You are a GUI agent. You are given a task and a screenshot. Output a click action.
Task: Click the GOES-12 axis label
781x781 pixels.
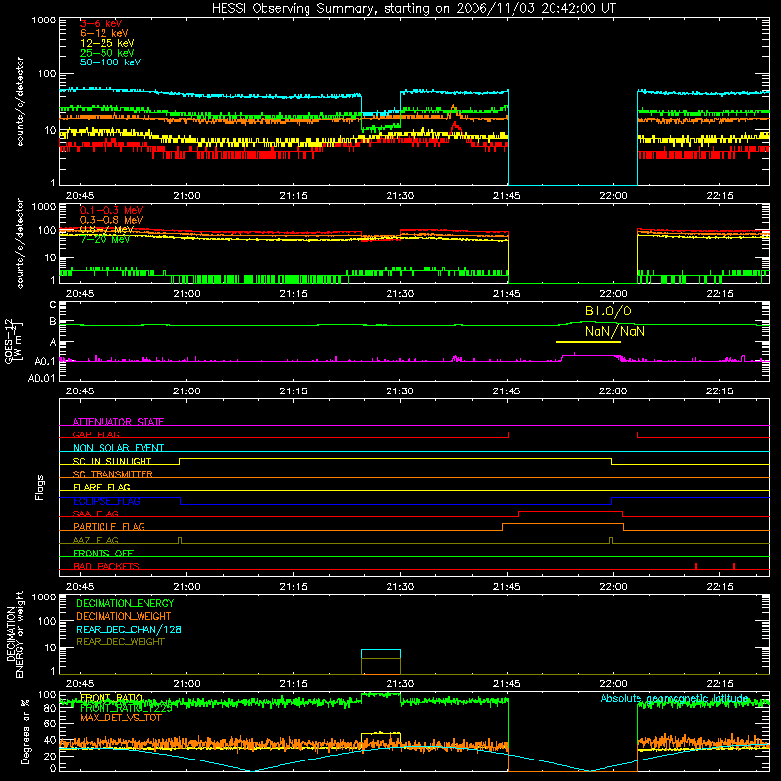13,342
